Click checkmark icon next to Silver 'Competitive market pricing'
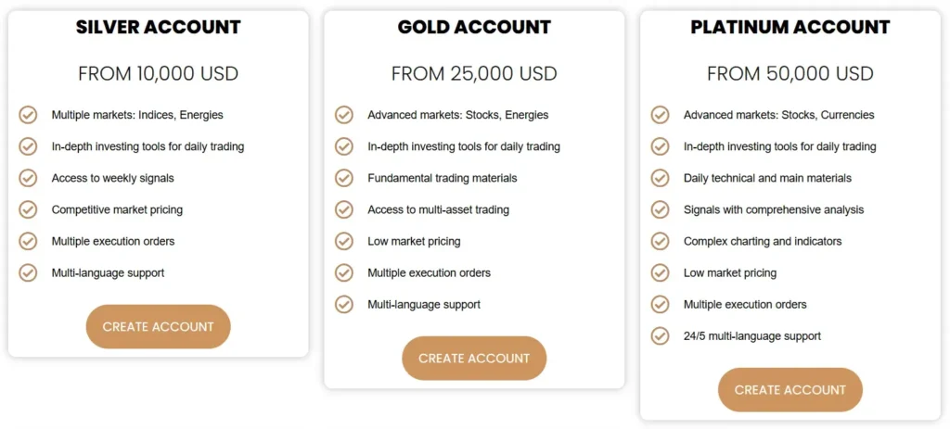950x429 pixels. point(28,209)
